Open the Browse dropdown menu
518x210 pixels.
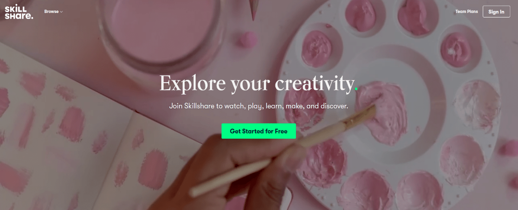pos(53,12)
